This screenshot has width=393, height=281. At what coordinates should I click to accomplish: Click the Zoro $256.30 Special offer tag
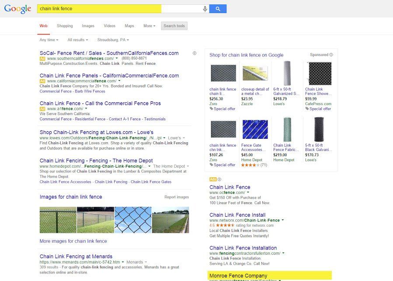pyautogui.click(x=223, y=109)
